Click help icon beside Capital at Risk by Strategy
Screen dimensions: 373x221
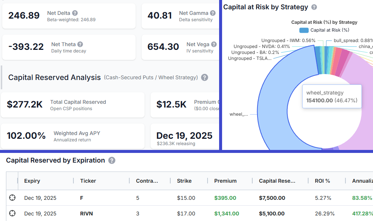coord(314,7)
